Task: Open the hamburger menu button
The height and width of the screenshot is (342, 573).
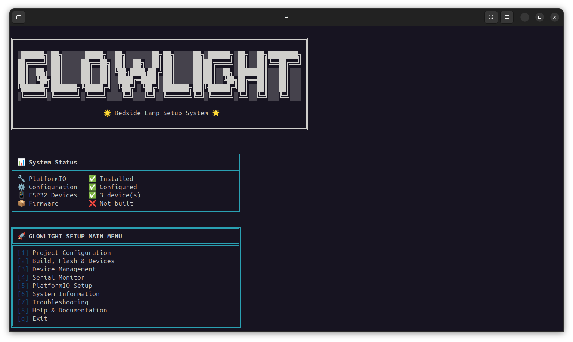Action: (x=507, y=17)
